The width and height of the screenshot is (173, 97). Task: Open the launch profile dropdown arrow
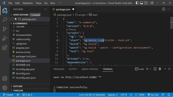pyautogui.click(x=150, y=69)
